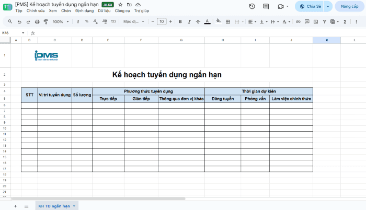Format as percent
Viewport: 366px width, 210px height.
coord(87,21)
